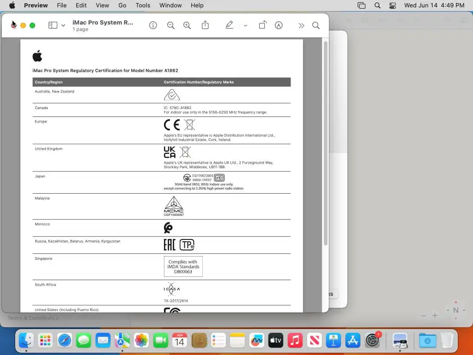The height and width of the screenshot is (355, 473).
Task: Open Reminders from the Dock
Action: 218,341
